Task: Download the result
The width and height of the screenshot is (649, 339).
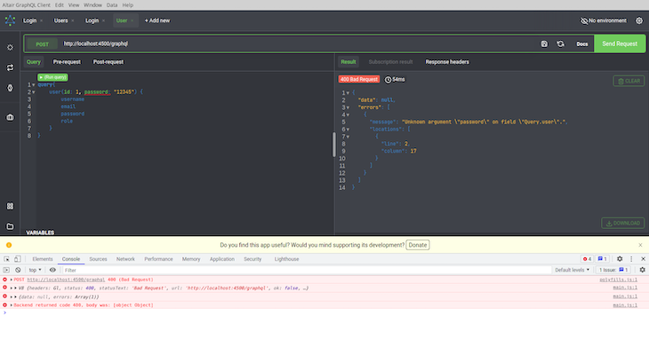Action: point(623,223)
